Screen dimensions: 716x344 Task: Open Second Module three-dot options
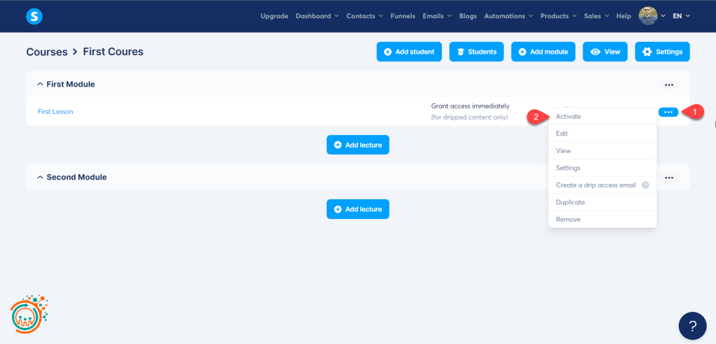pos(668,178)
